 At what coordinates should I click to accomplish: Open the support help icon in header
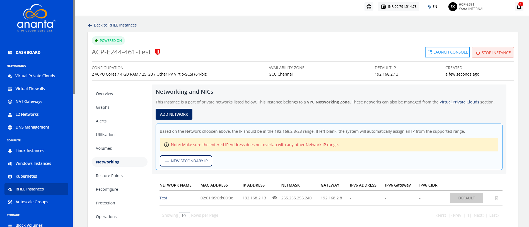click(x=369, y=7)
